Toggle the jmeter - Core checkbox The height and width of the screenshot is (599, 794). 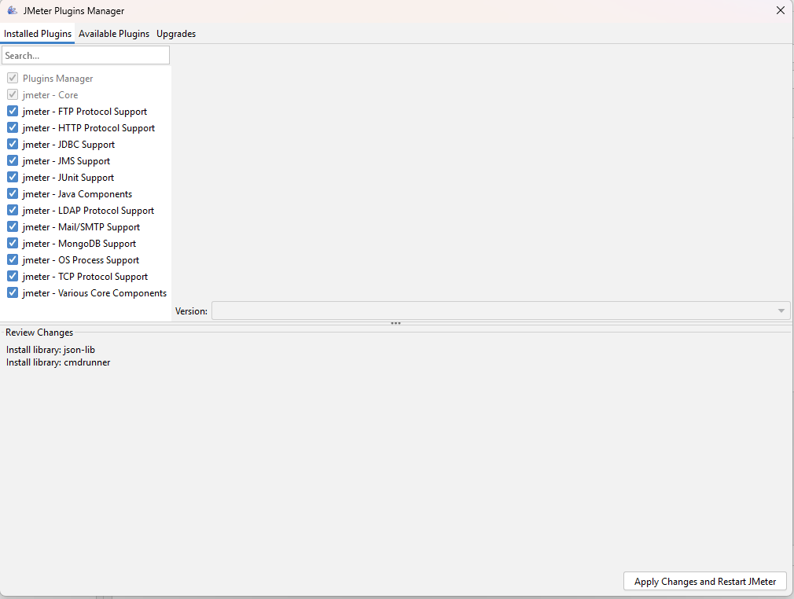click(13, 94)
